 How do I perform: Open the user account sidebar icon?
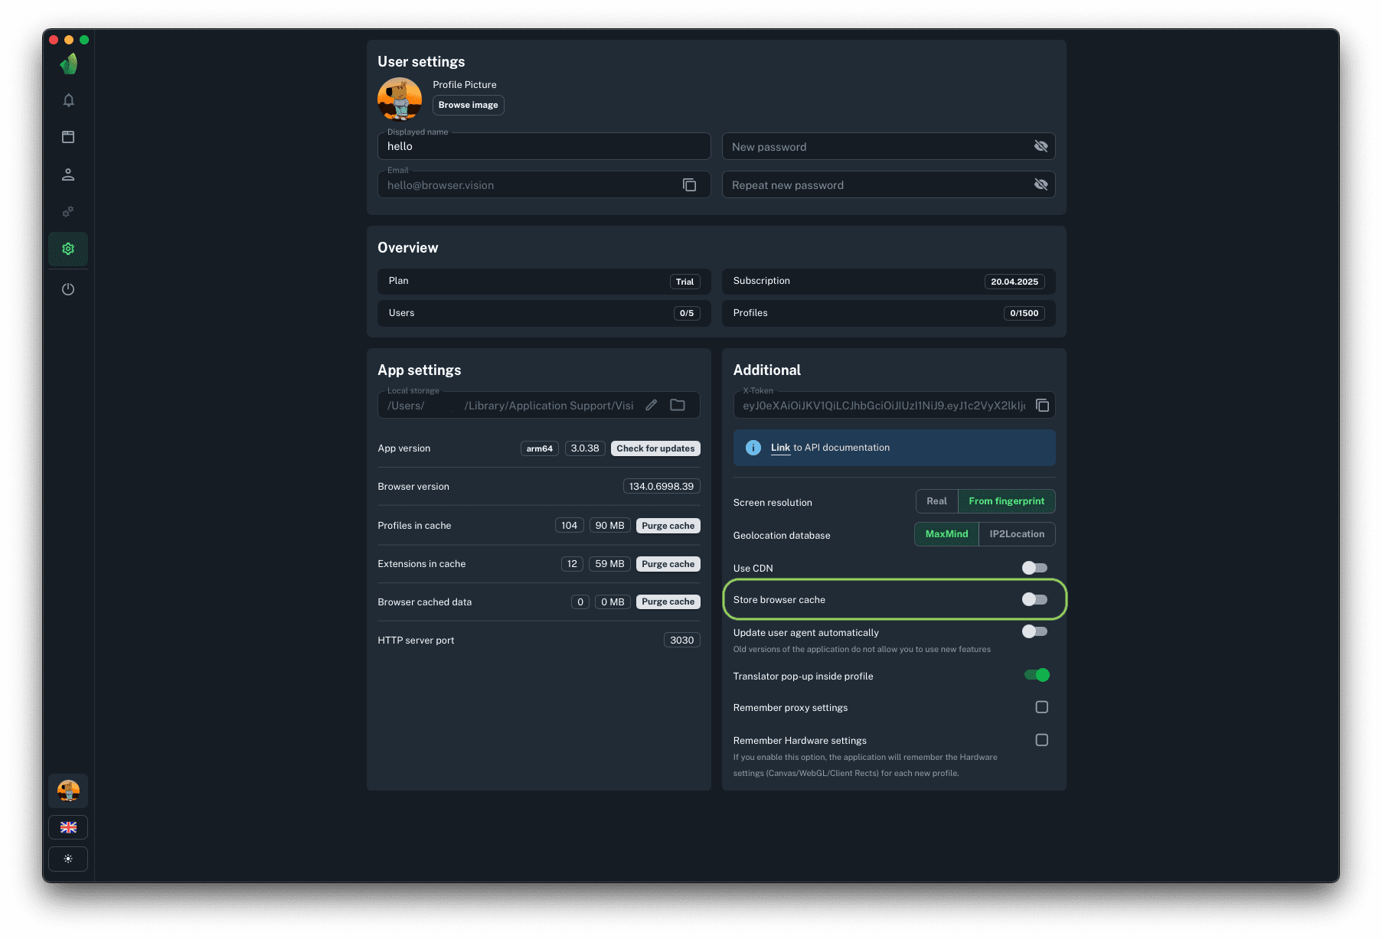(68, 174)
